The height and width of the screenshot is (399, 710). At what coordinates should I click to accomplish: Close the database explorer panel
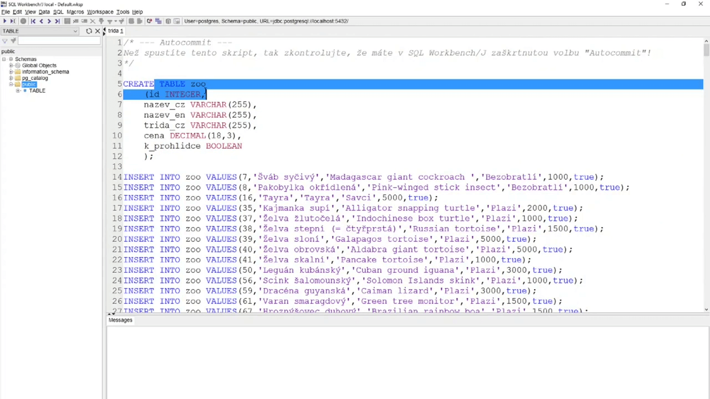(98, 31)
